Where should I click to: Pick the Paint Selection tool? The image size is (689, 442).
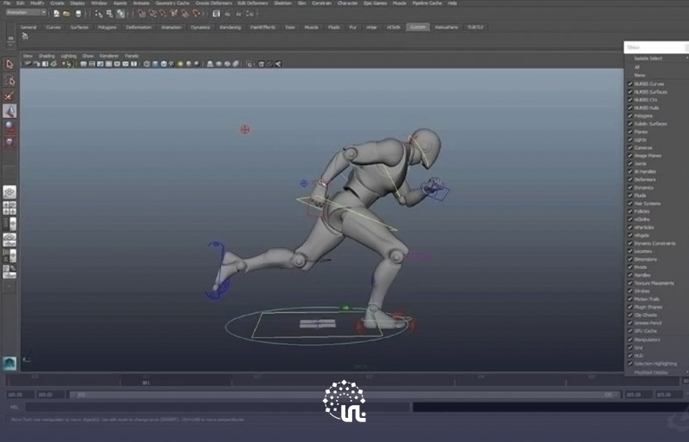coord(9,95)
